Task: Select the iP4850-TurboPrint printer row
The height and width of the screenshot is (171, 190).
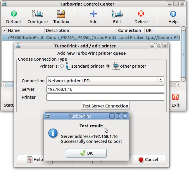Action: (91, 37)
